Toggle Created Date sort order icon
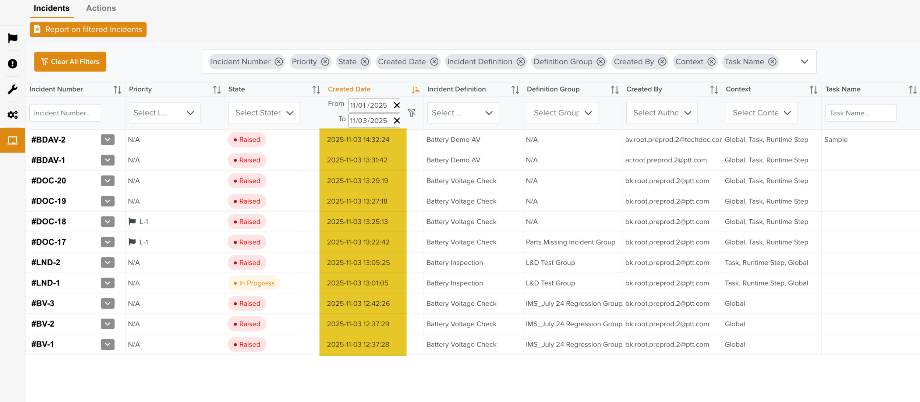 (x=415, y=89)
